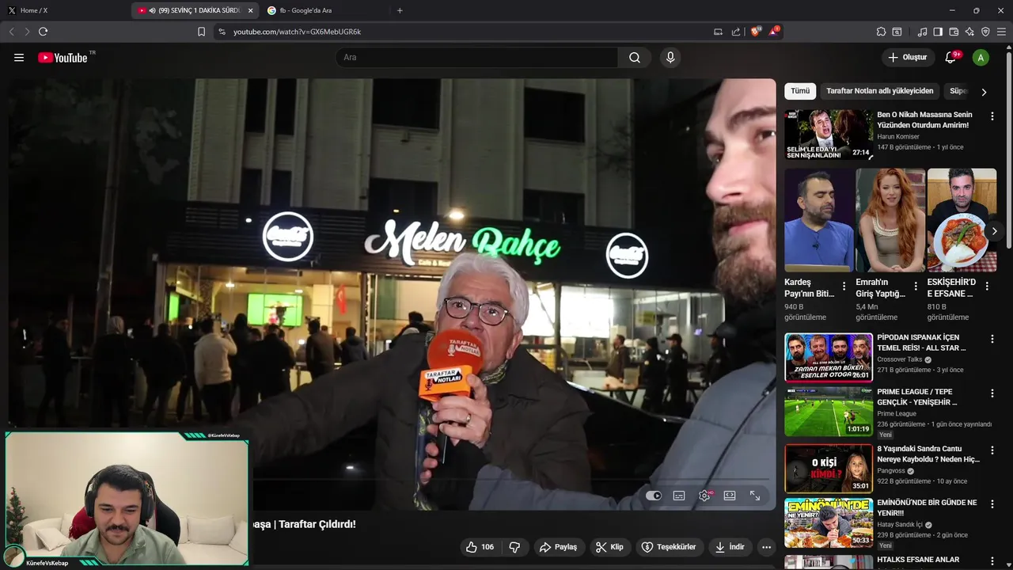Open a new browser tab
This screenshot has height=570, width=1013.
[400, 10]
